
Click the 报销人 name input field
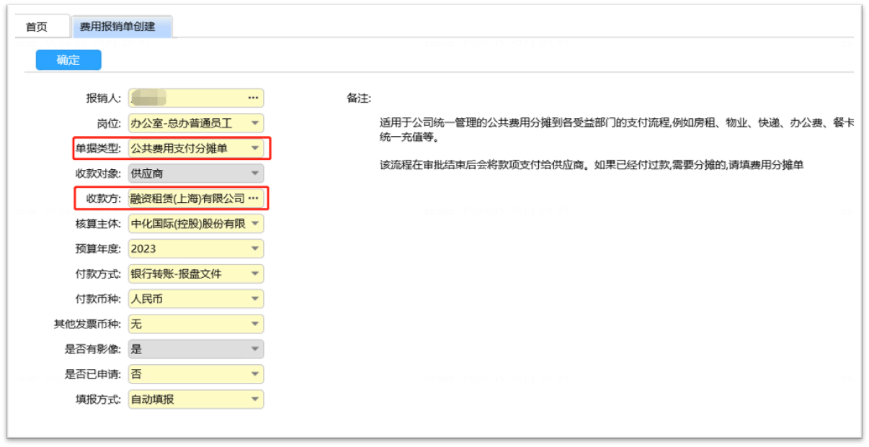[x=187, y=98]
